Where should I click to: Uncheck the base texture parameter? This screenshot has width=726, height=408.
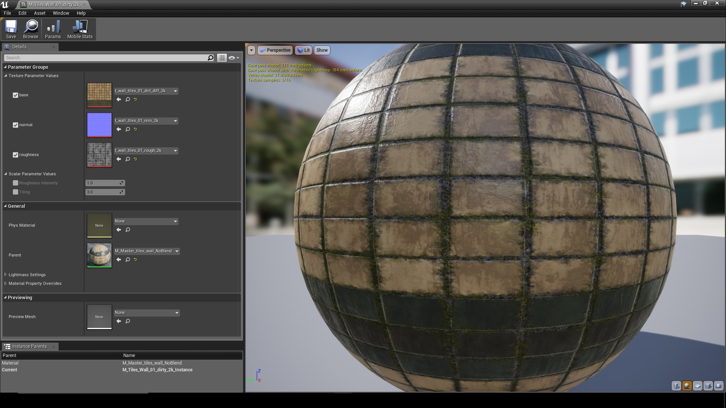click(x=16, y=95)
